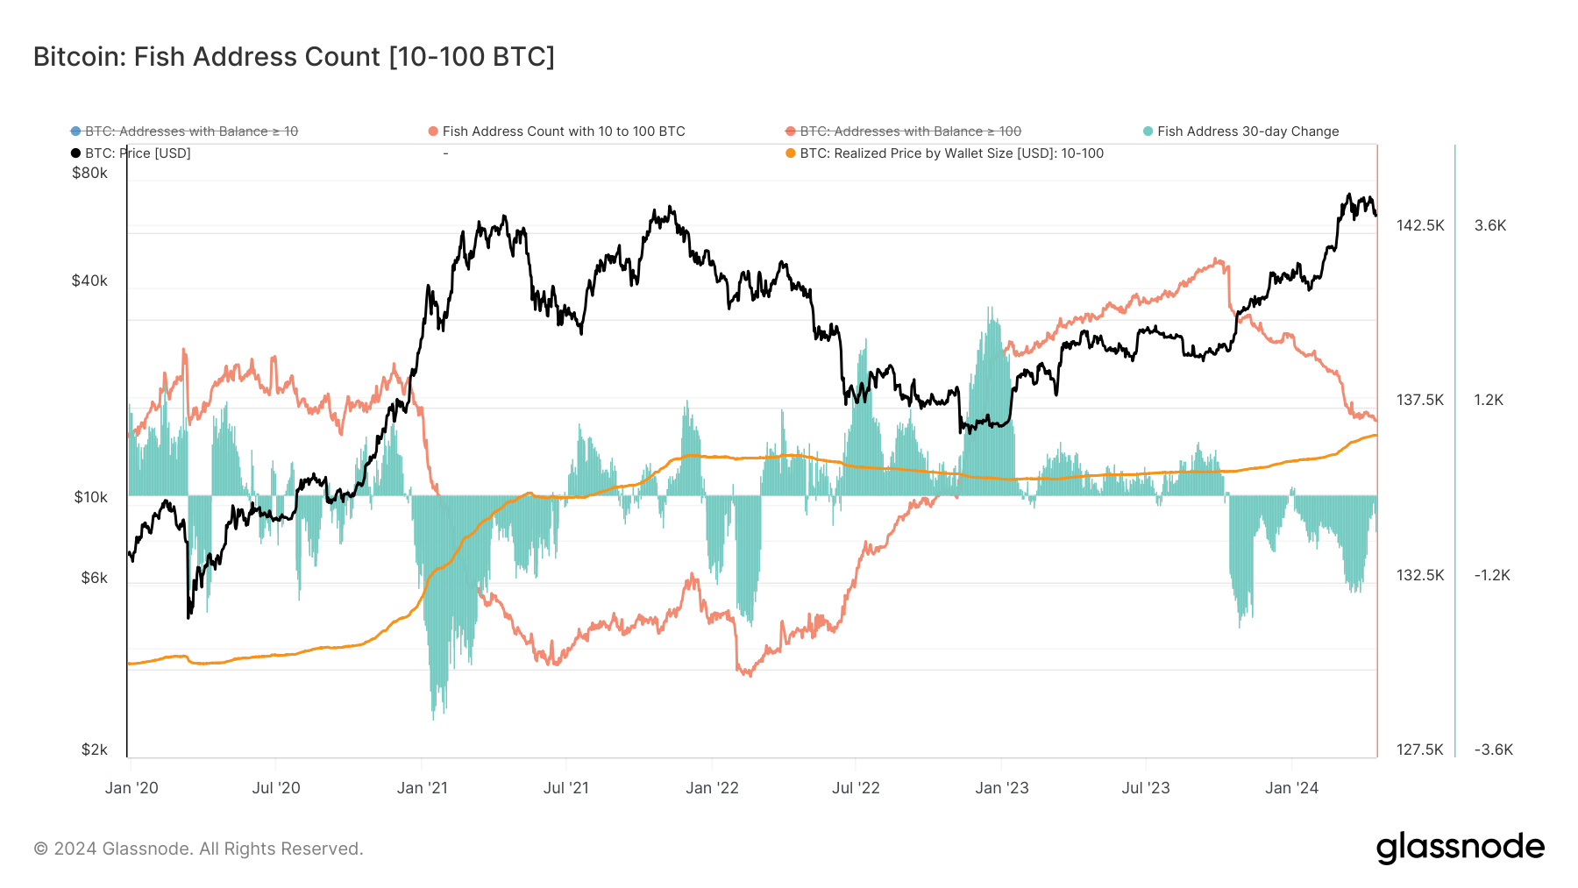The width and height of the screenshot is (1578, 888).
Task: Click the red dot beside Addresses with Balance ≥ 100
Action: (791, 131)
